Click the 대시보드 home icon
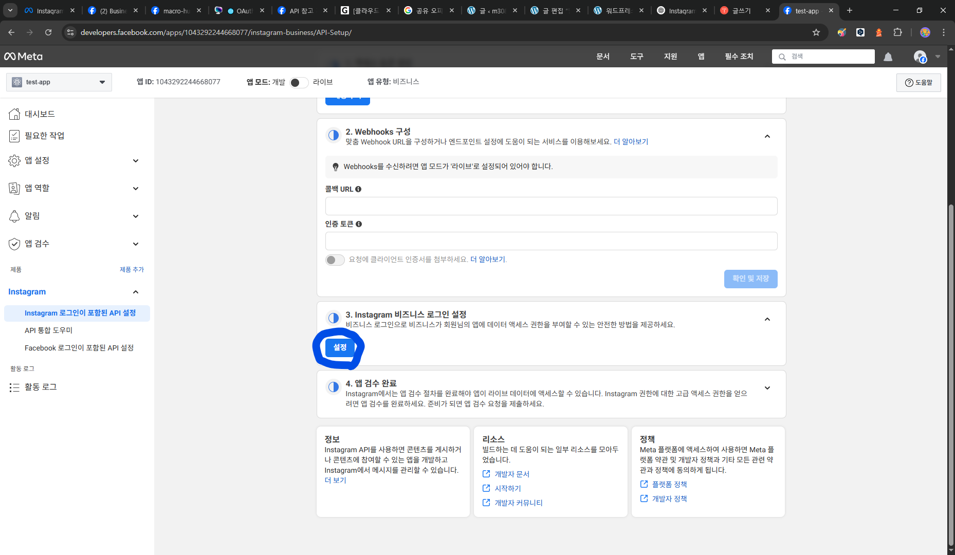This screenshot has width=955, height=555. tap(14, 114)
